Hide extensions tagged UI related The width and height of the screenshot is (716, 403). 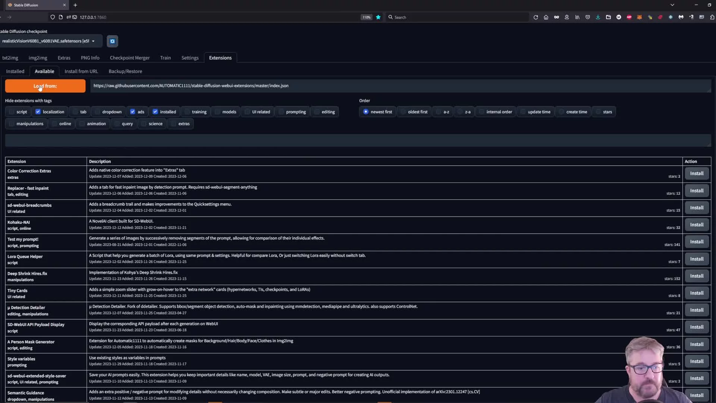point(247,112)
